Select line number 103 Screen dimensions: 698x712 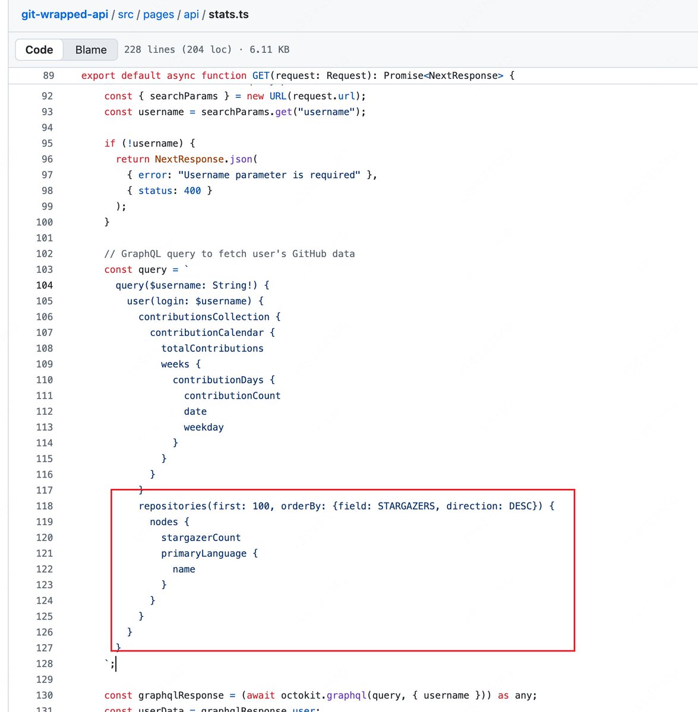[45, 269]
